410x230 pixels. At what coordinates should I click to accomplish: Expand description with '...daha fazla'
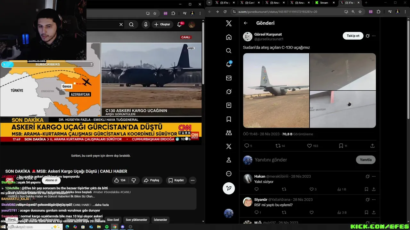click(101, 205)
